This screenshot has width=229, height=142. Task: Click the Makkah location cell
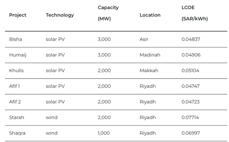click(149, 71)
